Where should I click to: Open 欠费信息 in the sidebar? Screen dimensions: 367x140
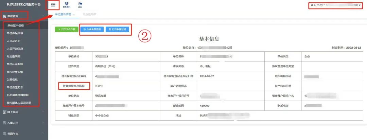tap(12, 80)
